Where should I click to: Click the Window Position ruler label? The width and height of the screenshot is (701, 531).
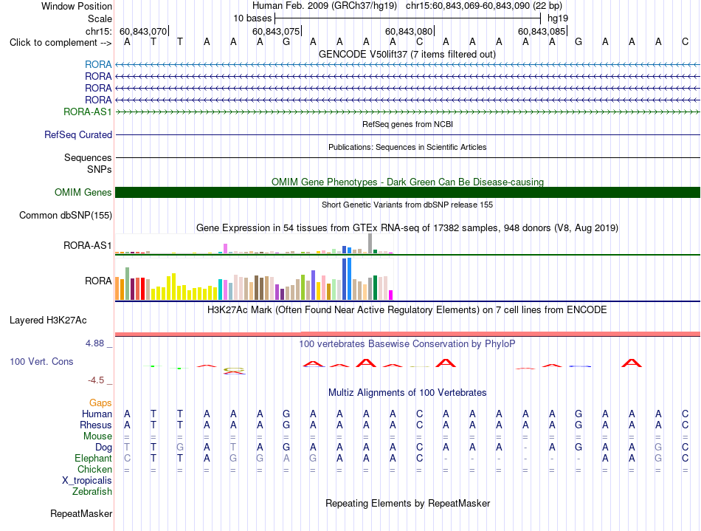pos(77,6)
